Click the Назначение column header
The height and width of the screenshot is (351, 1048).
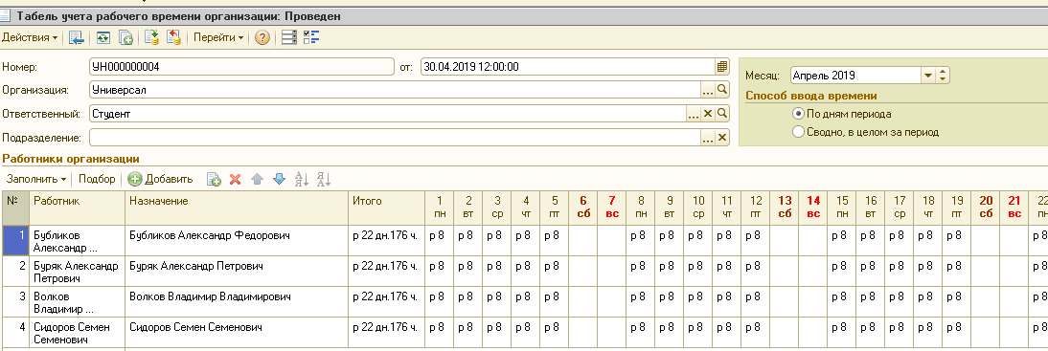click(x=237, y=208)
